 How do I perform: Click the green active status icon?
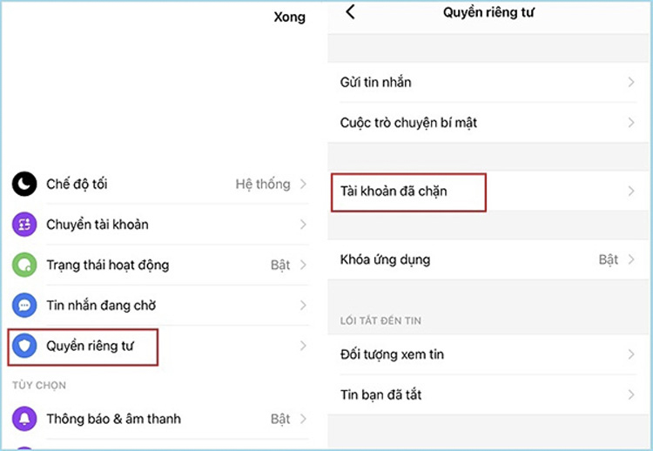click(x=24, y=265)
